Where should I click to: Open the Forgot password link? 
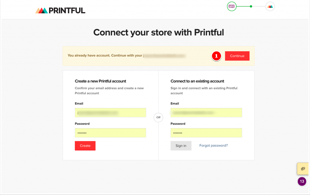(x=213, y=146)
